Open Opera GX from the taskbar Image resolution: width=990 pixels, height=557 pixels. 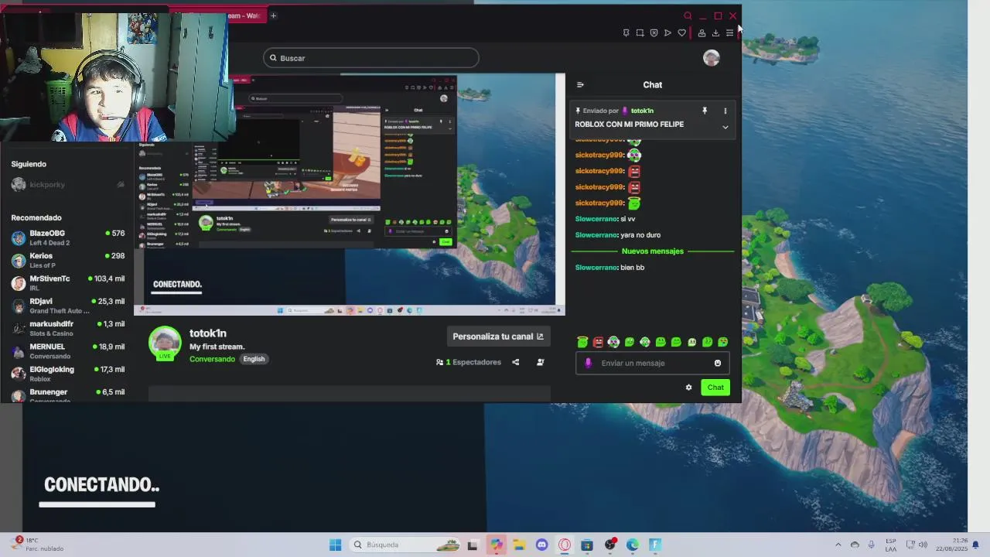tap(565, 545)
